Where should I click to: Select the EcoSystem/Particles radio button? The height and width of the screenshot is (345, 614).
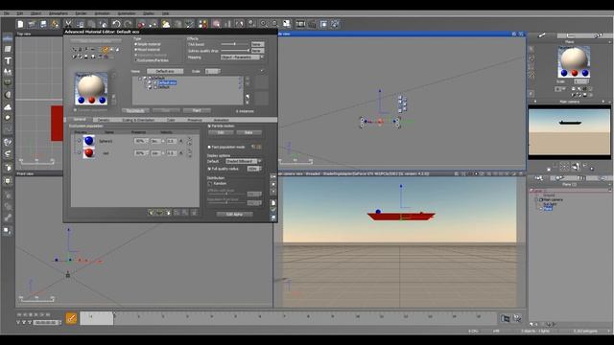click(136, 60)
